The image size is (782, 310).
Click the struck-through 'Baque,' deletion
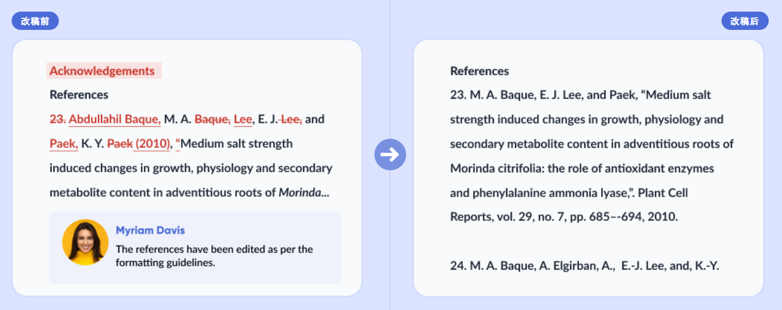[213, 119]
